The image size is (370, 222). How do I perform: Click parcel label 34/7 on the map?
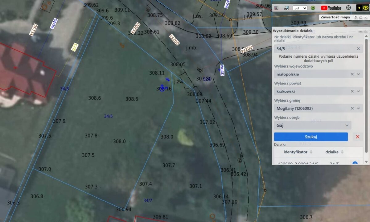click(148, 200)
